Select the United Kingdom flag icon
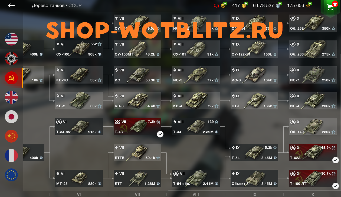Screen dimensions: 341x197 [11, 97]
